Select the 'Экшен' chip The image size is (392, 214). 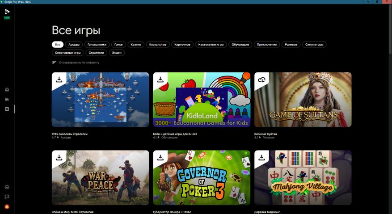[x=117, y=53]
